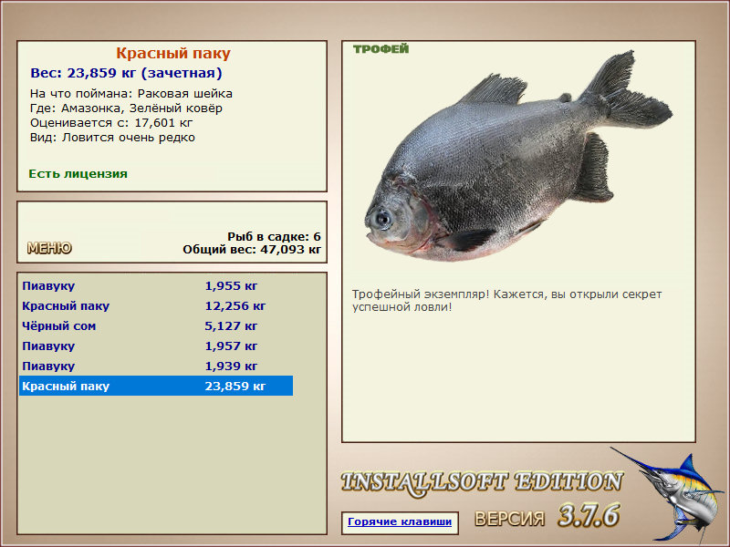730x547 pixels.
Task: Select the Пиавуку row weighing 1,955 кг
Action: point(156,285)
